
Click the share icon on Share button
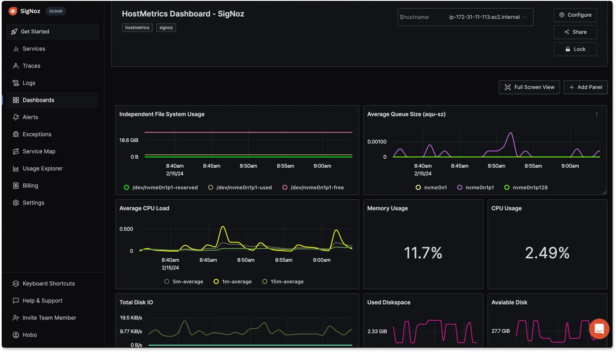click(x=567, y=32)
